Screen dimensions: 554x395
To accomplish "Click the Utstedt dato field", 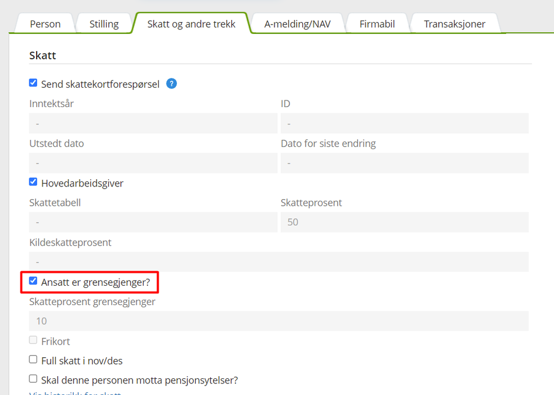I will (153, 163).
